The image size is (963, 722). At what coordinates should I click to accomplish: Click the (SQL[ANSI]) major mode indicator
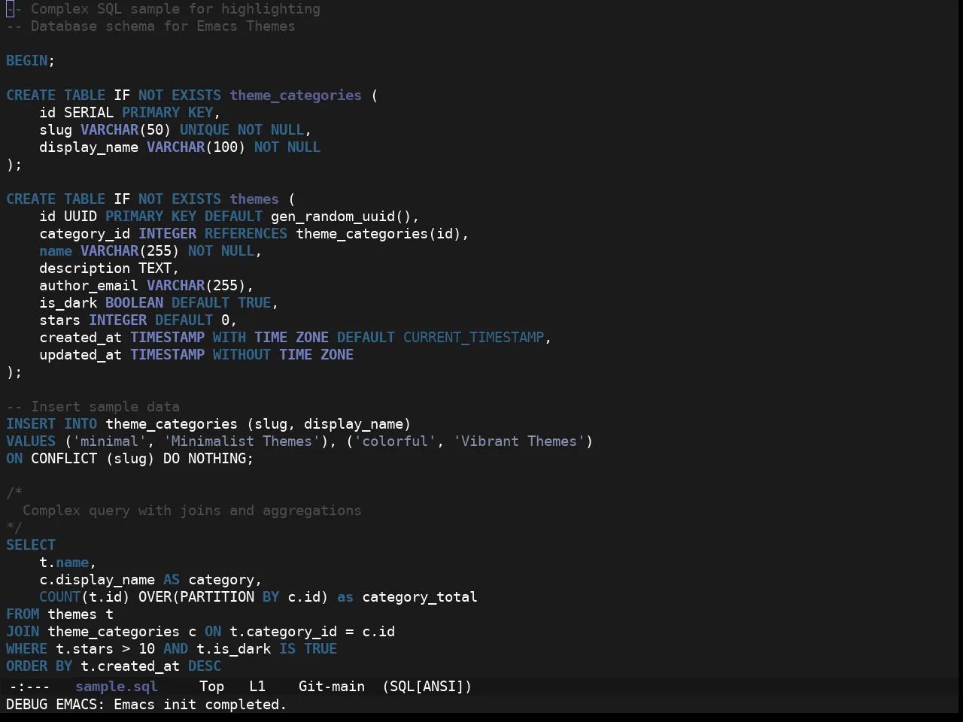[x=427, y=686]
